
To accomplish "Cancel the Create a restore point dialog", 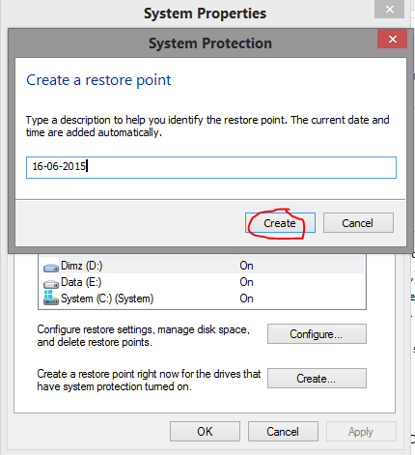I will coord(358,222).
